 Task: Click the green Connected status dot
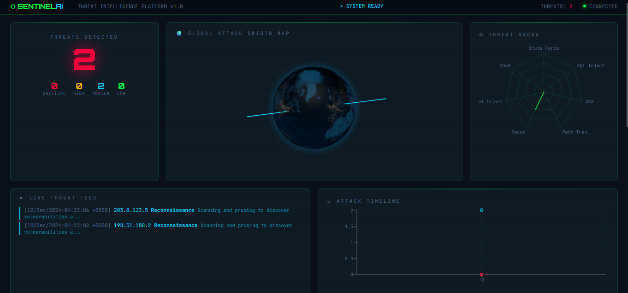[x=585, y=6]
